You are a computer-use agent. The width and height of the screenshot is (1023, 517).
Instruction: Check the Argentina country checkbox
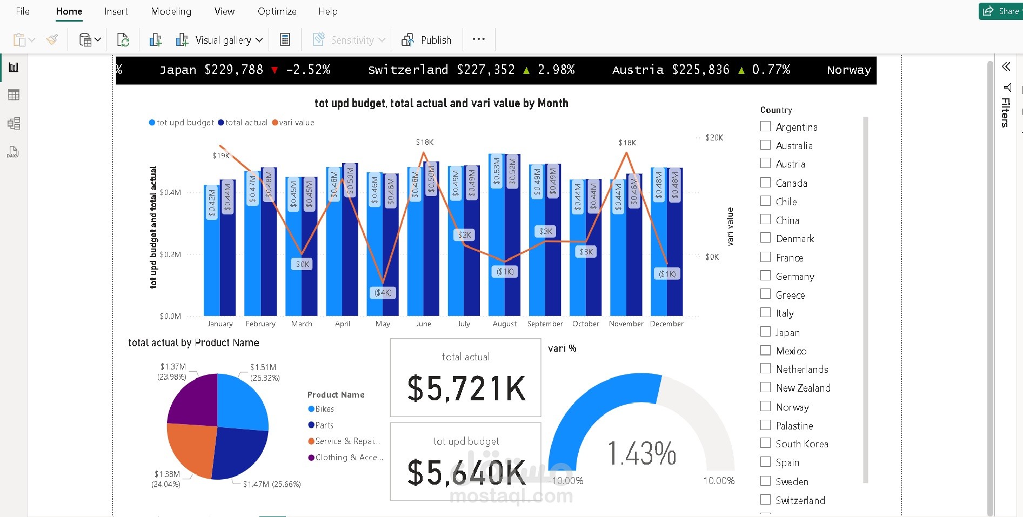click(x=765, y=126)
